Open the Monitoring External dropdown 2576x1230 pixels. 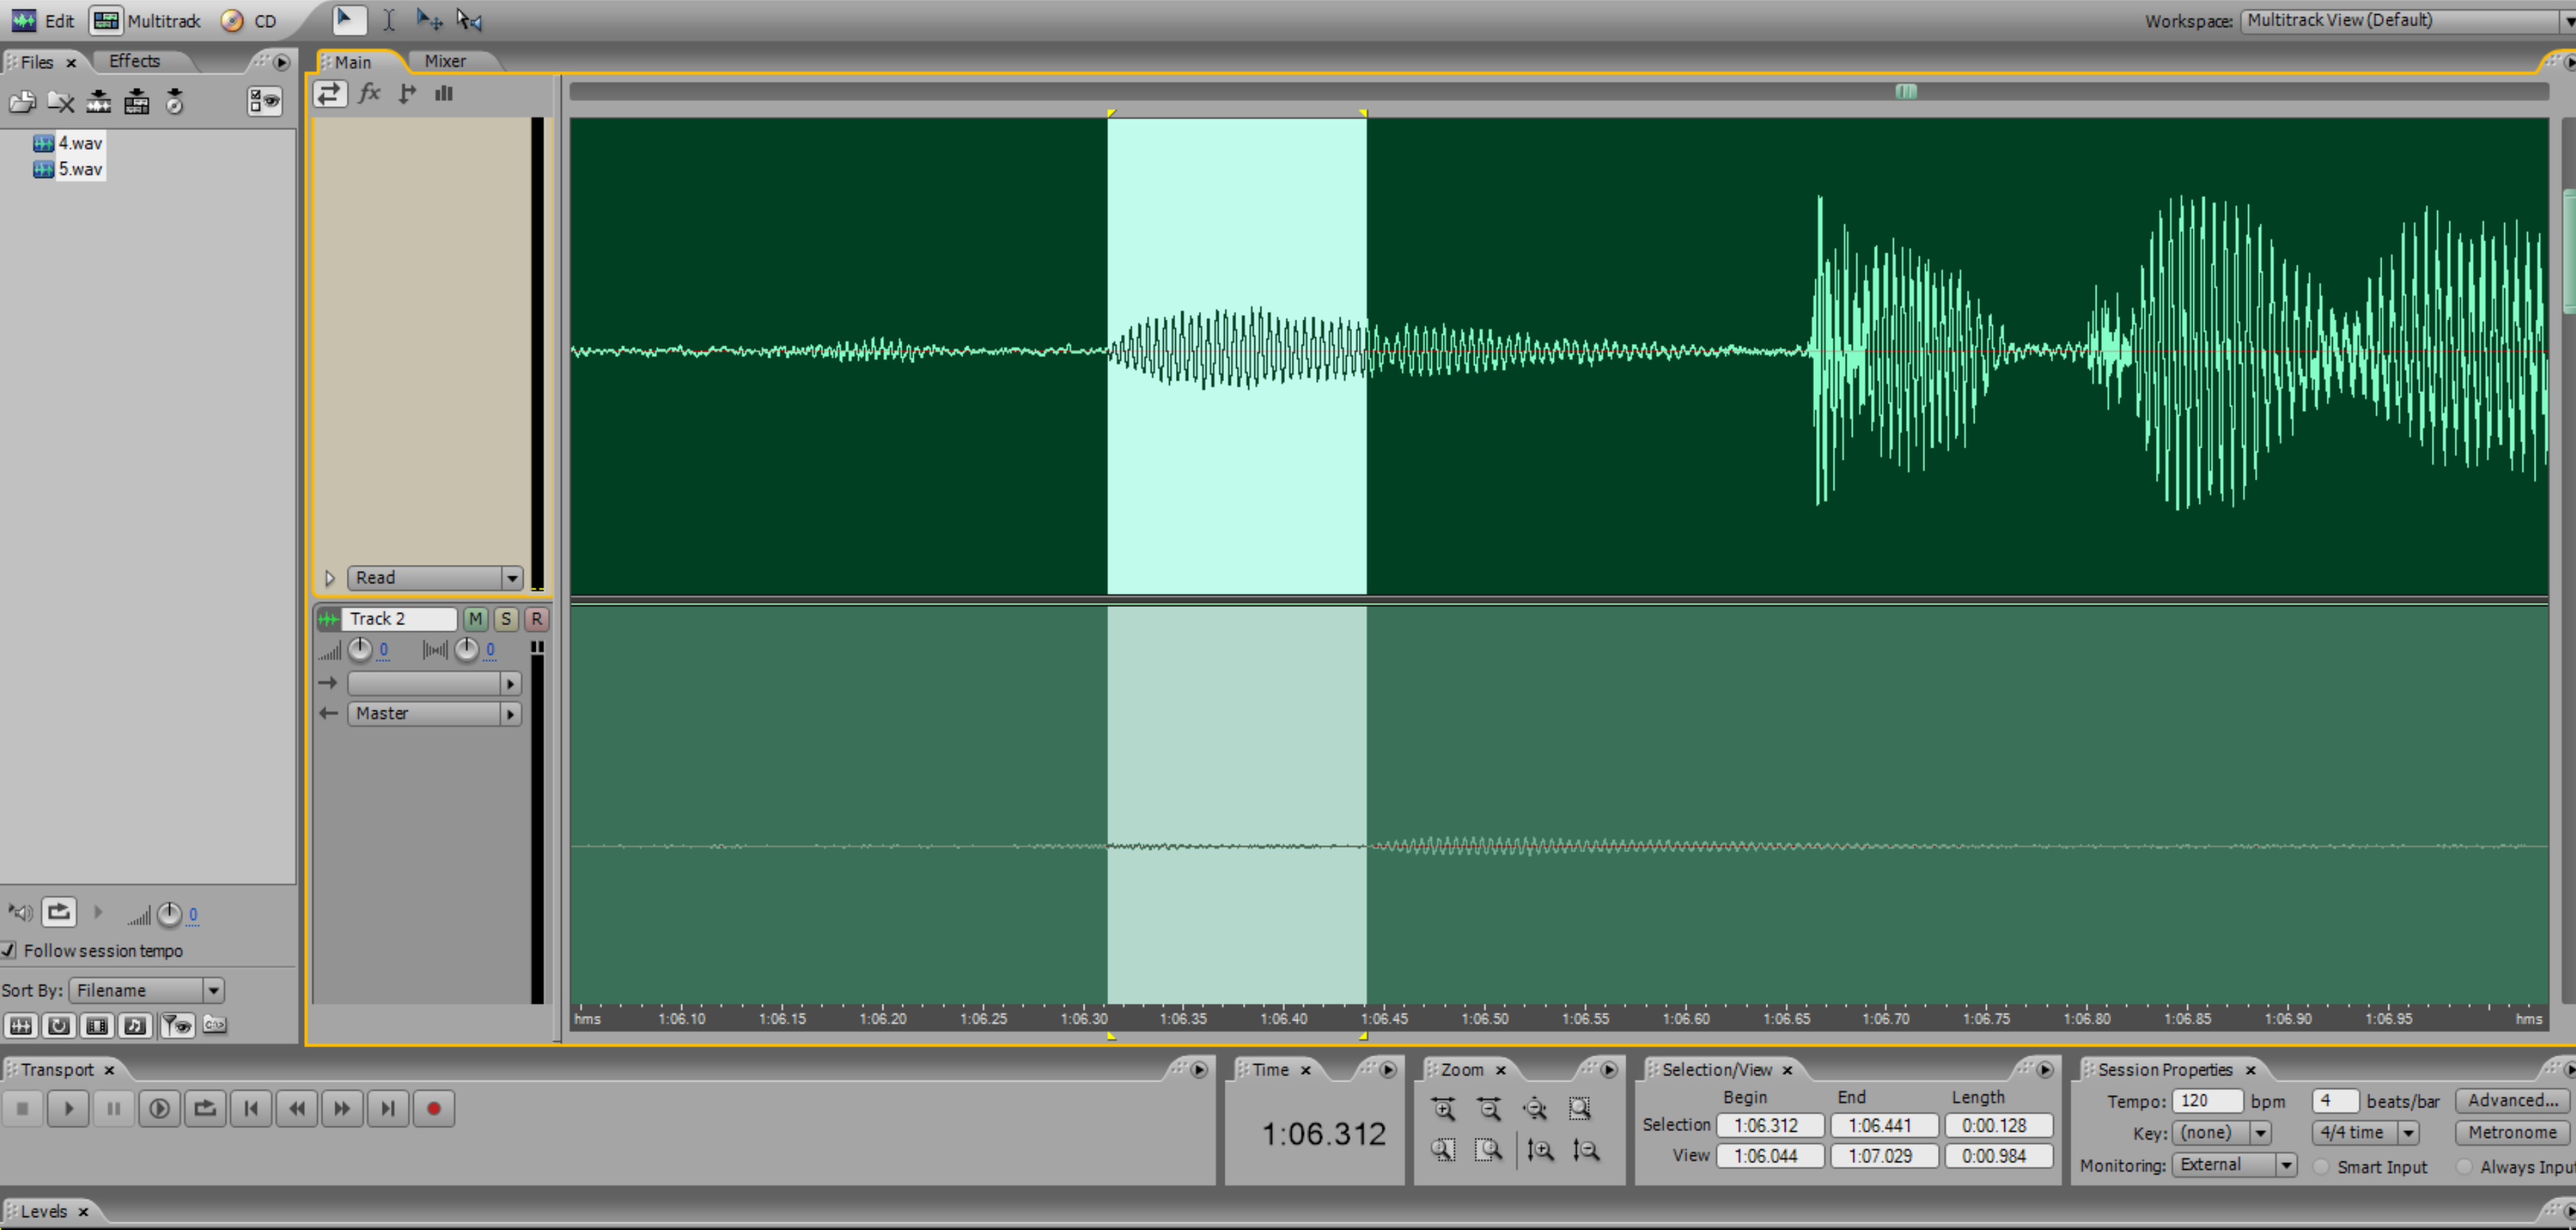[x=2285, y=1165]
